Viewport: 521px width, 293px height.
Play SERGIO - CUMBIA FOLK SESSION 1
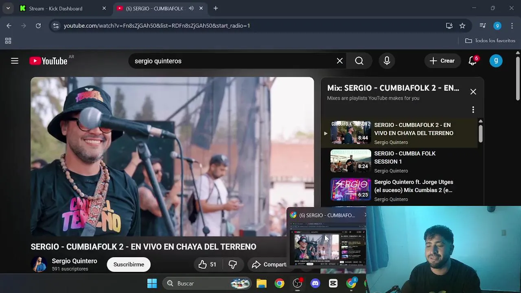pyautogui.click(x=399, y=162)
